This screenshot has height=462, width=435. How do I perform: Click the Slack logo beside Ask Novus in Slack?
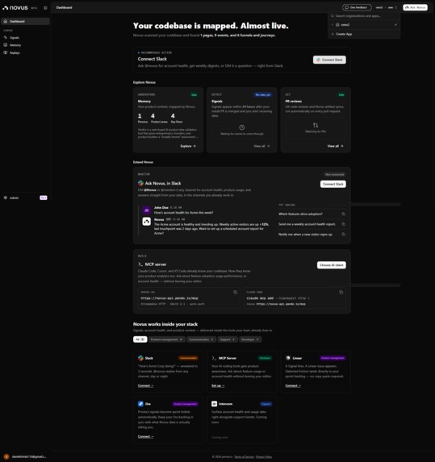pos(140,183)
